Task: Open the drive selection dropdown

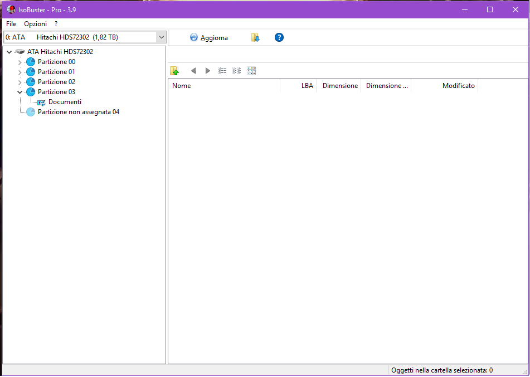Action: pos(161,37)
